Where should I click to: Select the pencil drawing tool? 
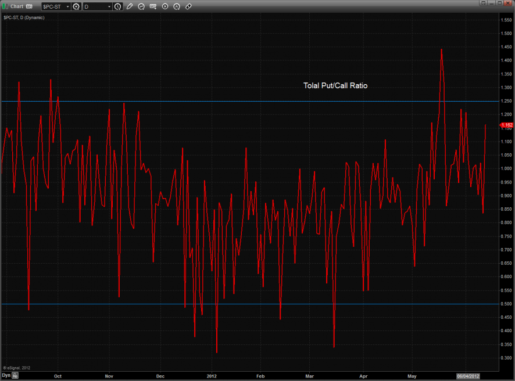[x=130, y=6]
